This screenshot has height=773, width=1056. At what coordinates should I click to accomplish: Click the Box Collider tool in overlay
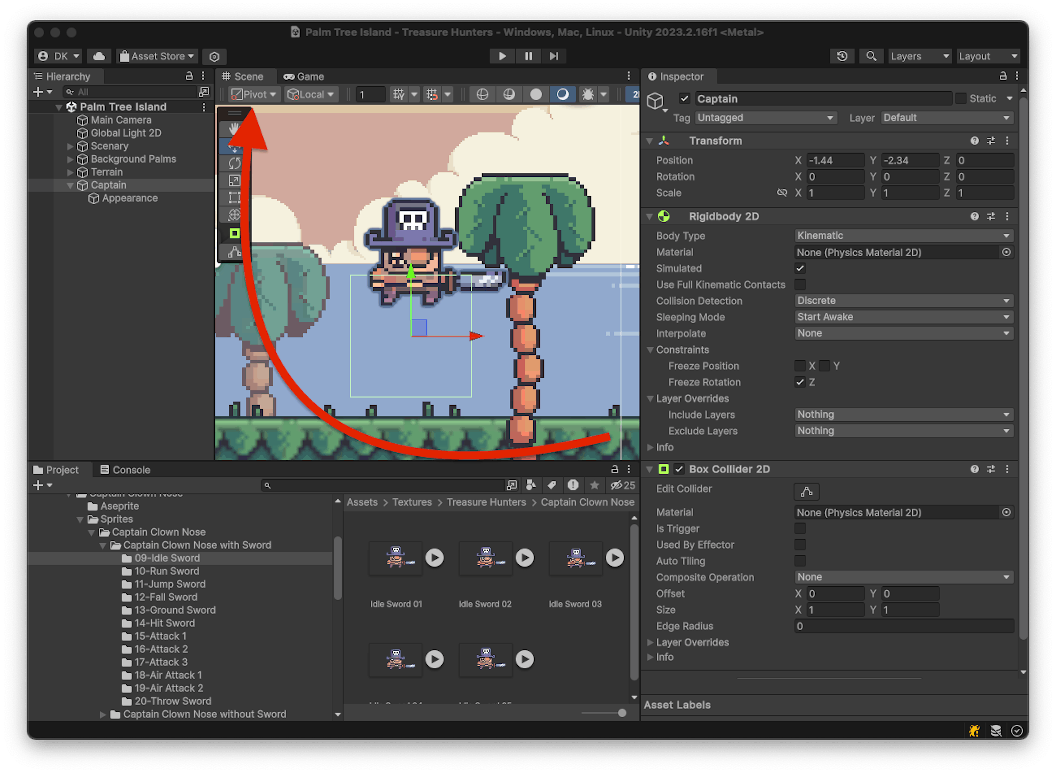(x=234, y=233)
